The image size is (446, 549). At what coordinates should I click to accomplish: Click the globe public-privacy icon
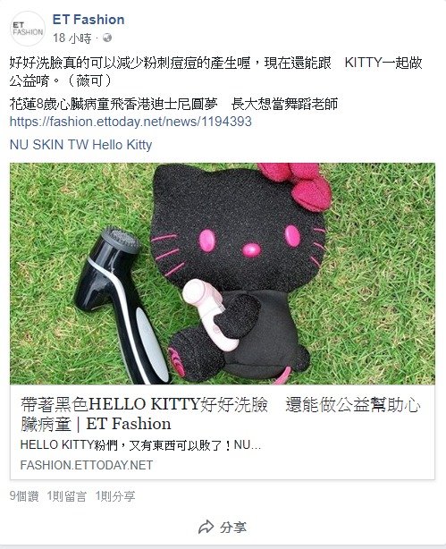pyautogui.click(x=107, y=38)
